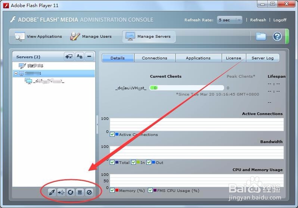This screenshot has height=208, width=298.
Task: Collapse the selected server tree node
Action: (16, 73)
